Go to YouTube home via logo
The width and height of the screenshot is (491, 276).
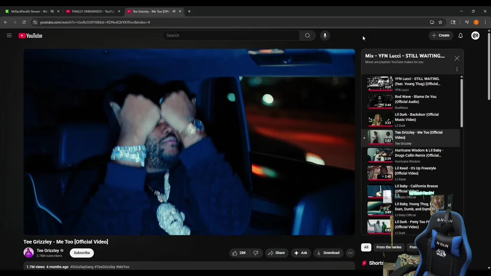pos(30,36)
